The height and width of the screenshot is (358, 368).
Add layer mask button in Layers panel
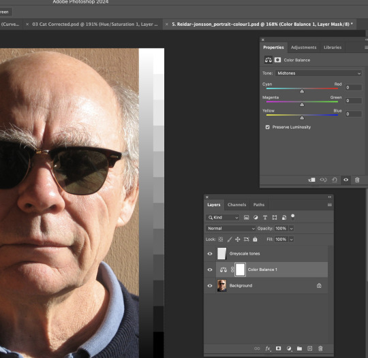[278, 348]
